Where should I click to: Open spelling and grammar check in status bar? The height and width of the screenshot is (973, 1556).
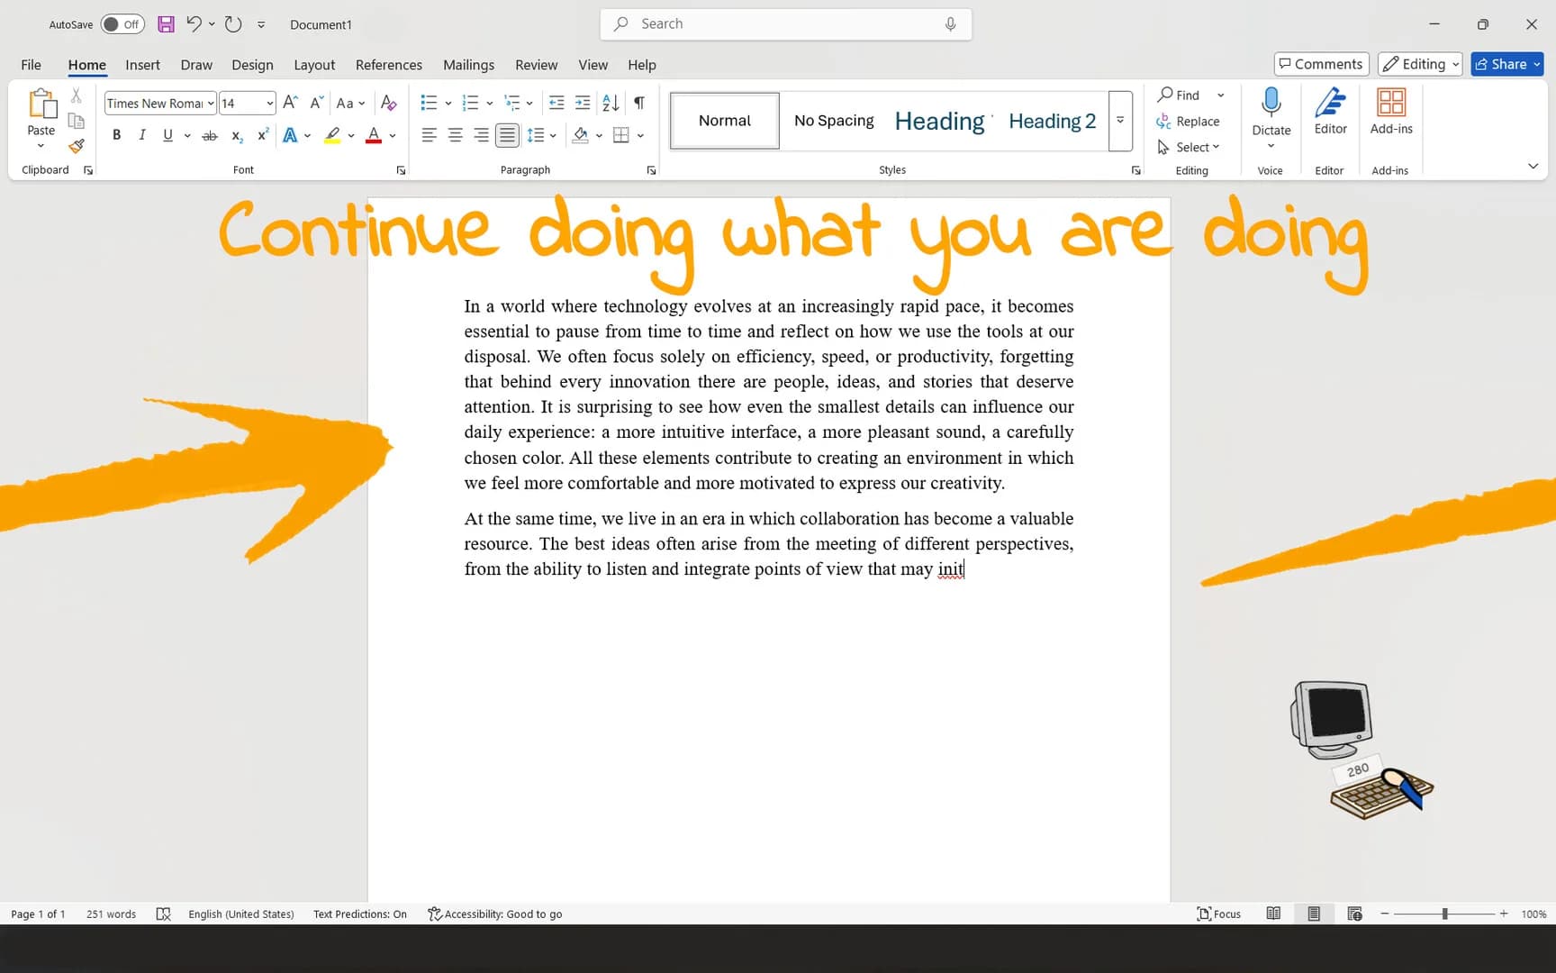pos(163,914)
